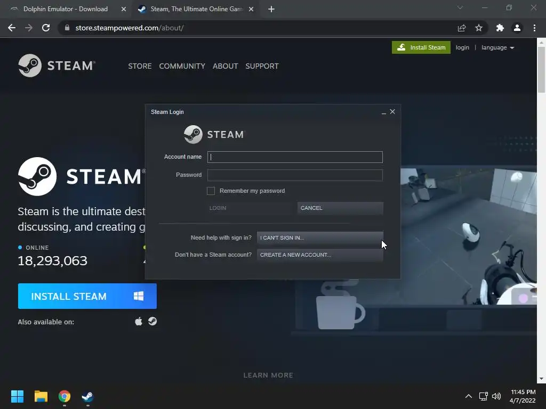Image resolution: width=546 pixels, height=409 pixels.
Task: Click CANCEL in the Steam Login dialog
Action: tap(340, 208)
